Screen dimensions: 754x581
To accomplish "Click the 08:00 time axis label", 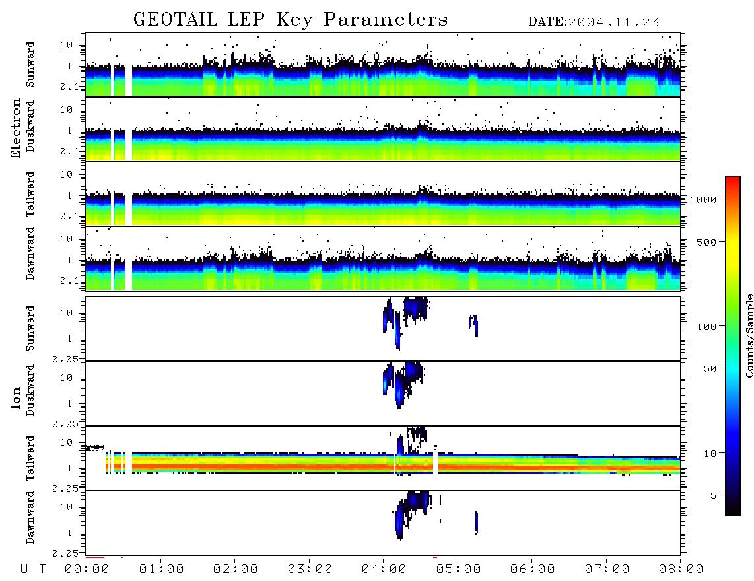I will (x=681, y=570).
